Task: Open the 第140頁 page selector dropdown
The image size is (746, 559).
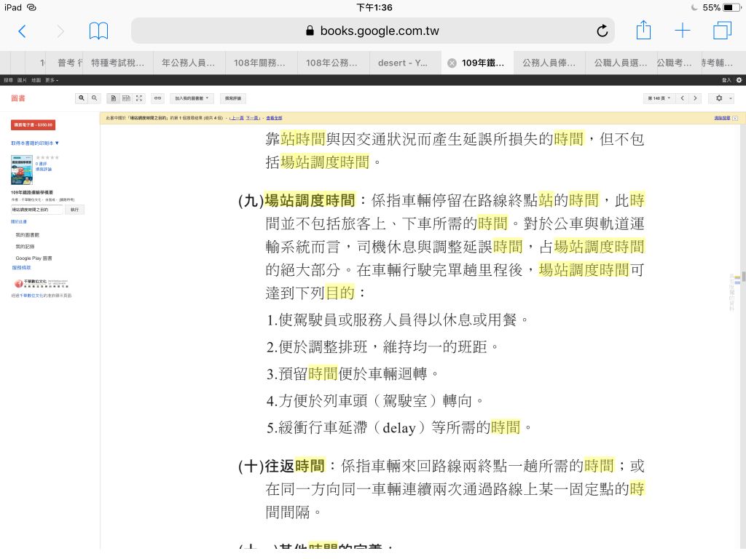Action: tap(659, 98)
